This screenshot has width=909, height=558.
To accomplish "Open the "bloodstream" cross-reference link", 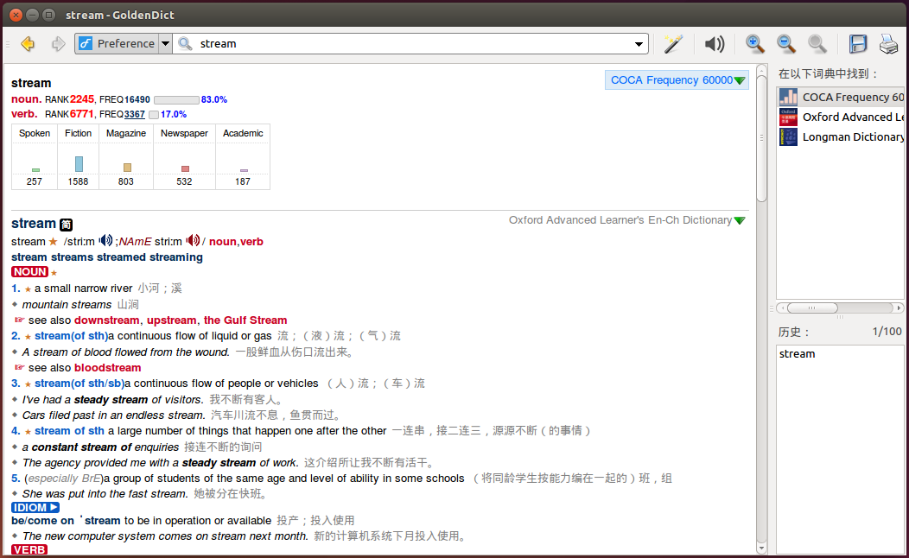I will tap(107, 368).
